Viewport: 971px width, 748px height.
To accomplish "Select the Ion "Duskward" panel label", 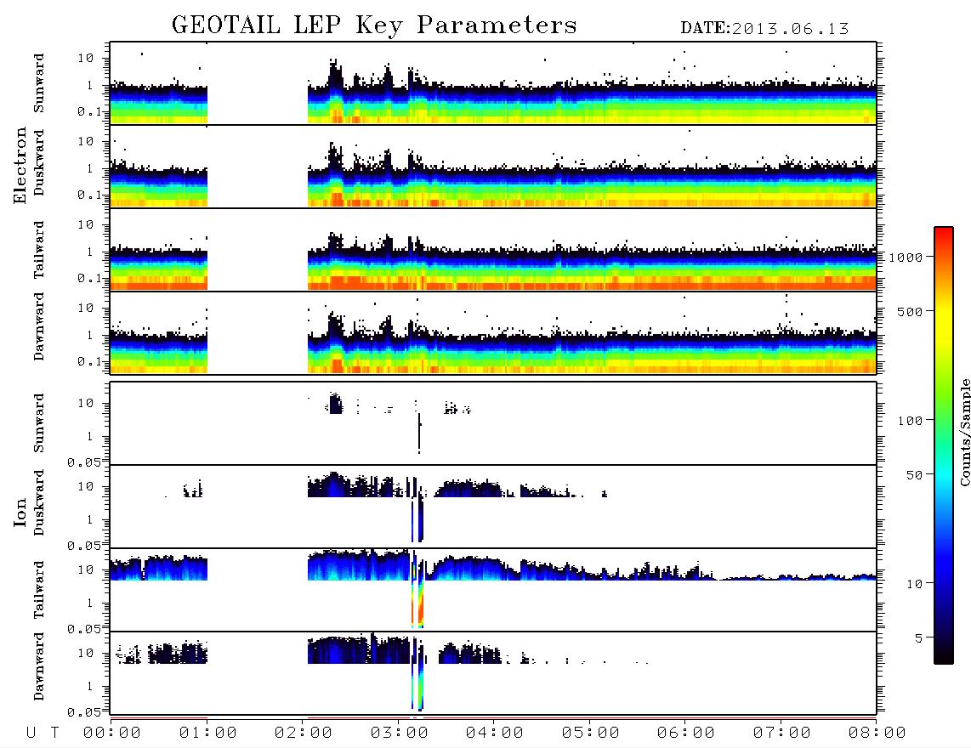I will pyautogui.click(x=39, y=502).
